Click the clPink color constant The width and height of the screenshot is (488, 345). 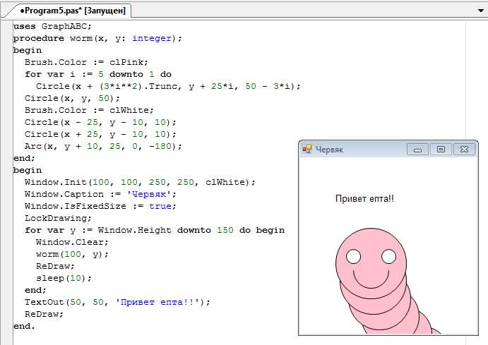[126, 62]
